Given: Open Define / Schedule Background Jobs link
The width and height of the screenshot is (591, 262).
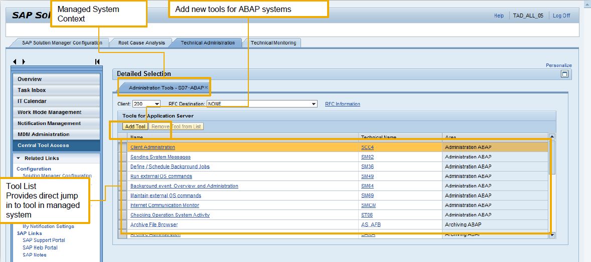Looking at the screenshot, I should (170, 166).
